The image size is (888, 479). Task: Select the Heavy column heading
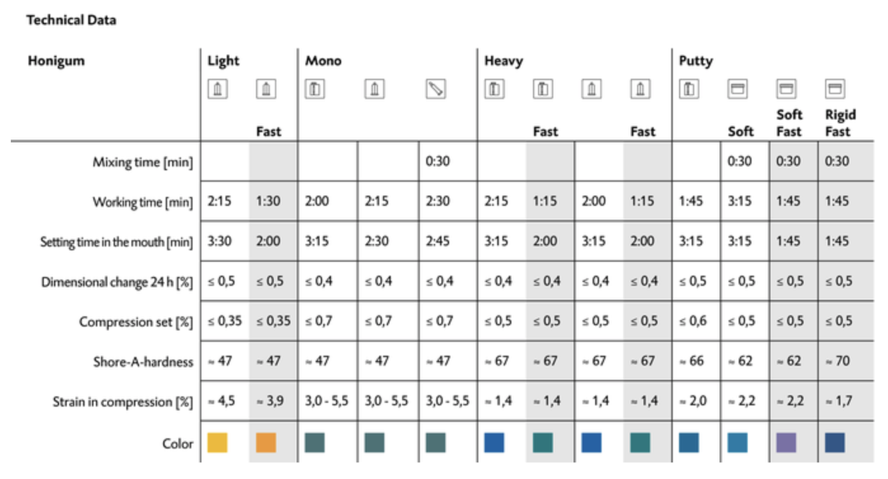504,61
